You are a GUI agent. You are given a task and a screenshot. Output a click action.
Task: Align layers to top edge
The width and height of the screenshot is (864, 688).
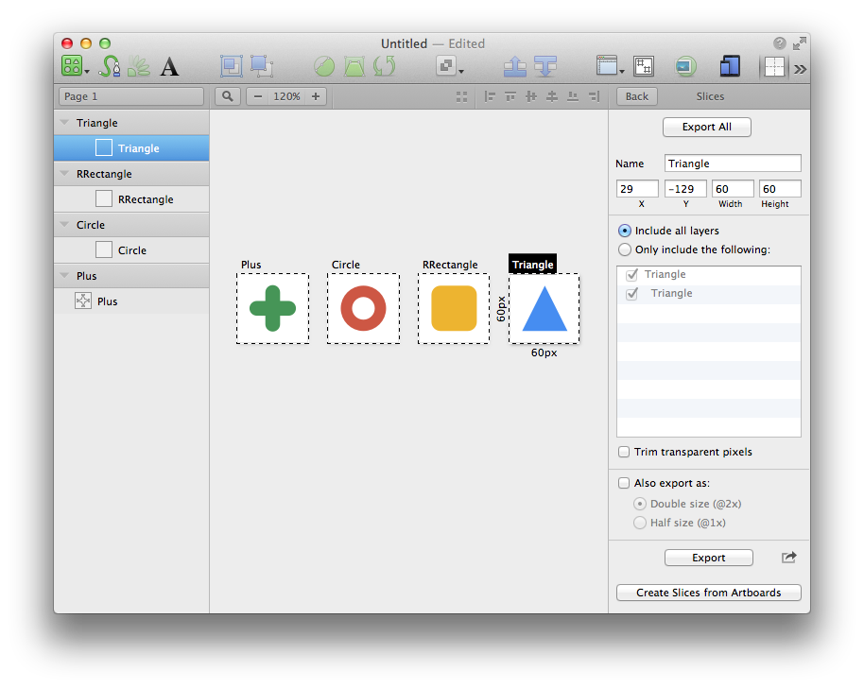510,97
